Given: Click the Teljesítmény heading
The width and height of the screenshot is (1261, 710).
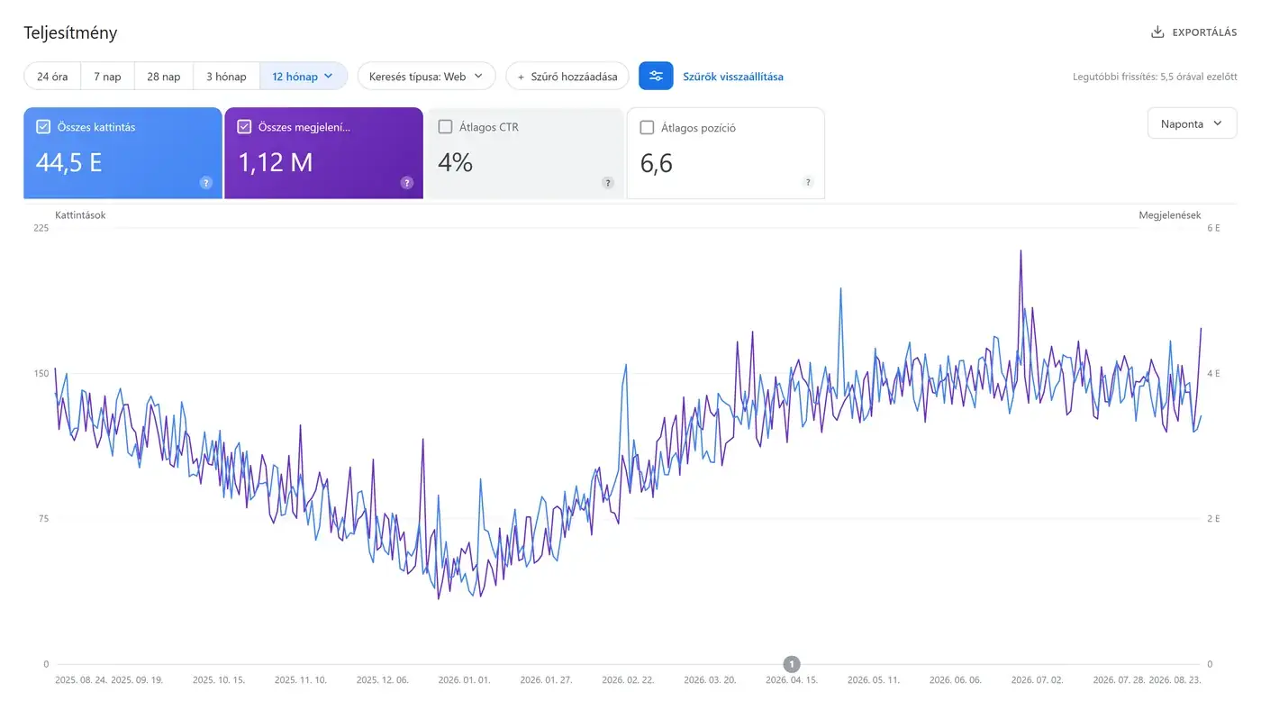Looking at the screenshot, I should [70, 32].
